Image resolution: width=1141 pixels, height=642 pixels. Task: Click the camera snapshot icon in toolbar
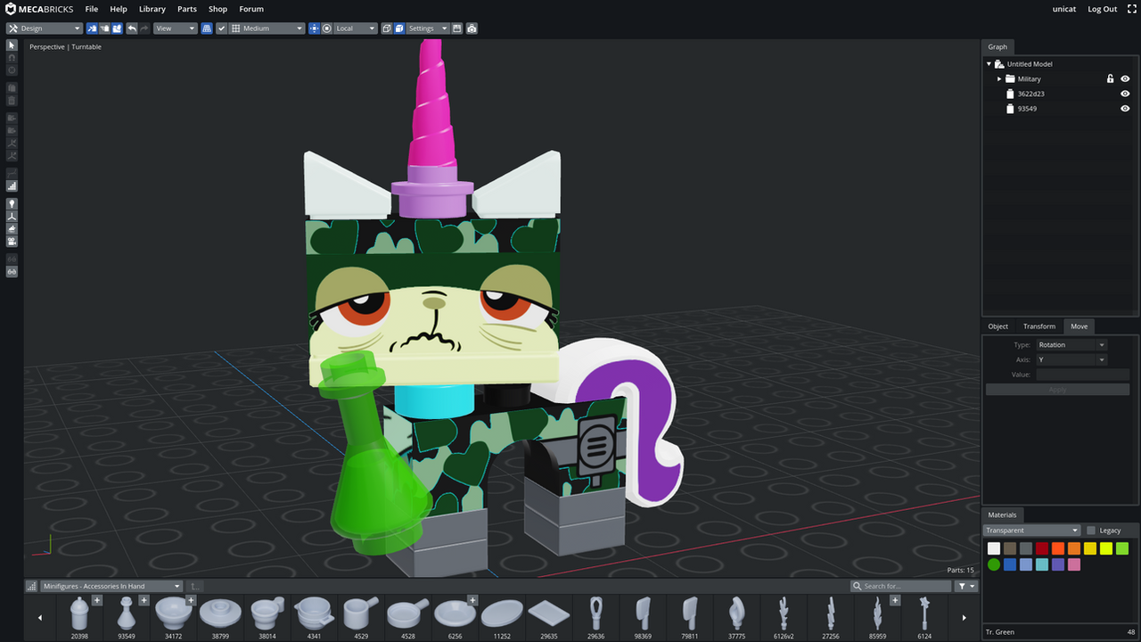[x=472, y=29]
